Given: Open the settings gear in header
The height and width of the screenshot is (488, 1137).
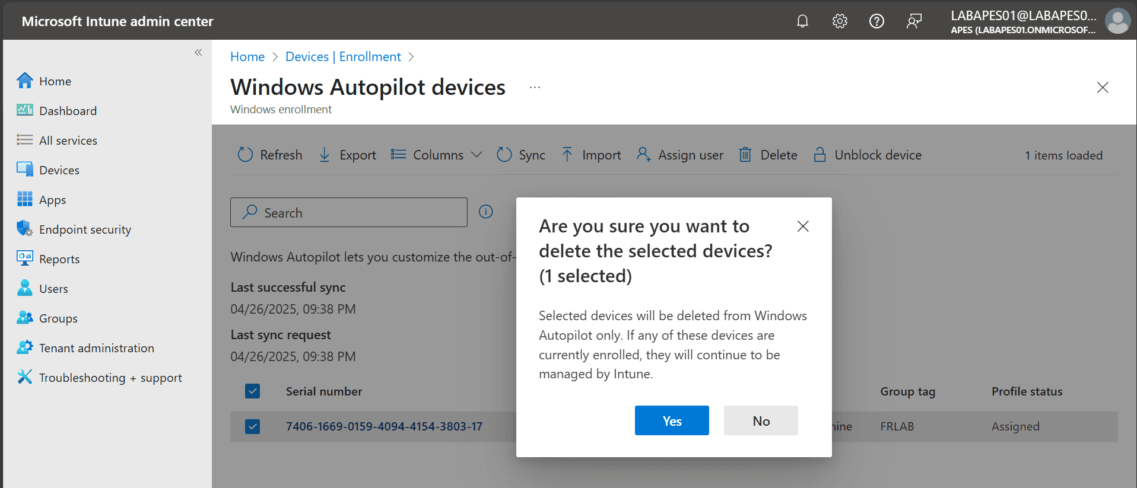Looking at the screenshot, I should pyautogui.click(x=840, y=21).
